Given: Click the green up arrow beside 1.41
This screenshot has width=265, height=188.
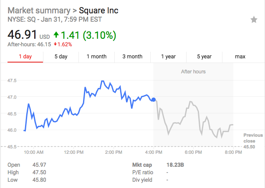Looking at the screenshot, I should (56, 35).
